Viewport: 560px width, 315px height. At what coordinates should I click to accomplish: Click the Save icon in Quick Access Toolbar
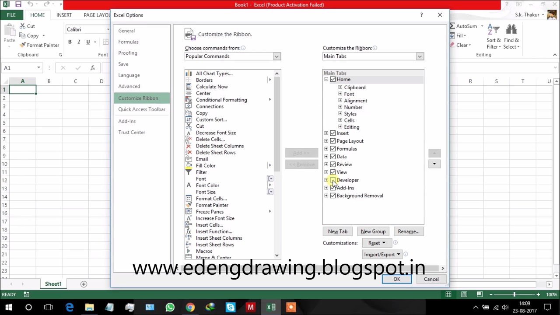coord(18,4)
